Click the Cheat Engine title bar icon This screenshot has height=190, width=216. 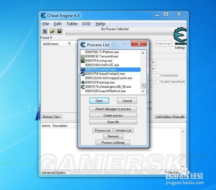(43, 16)
